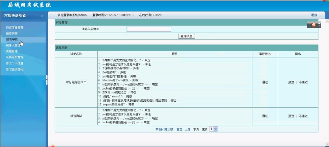This screenshot has width=329, height=147.
Task: Click question 12 request的作用是
Action: [x=116, y=104]
